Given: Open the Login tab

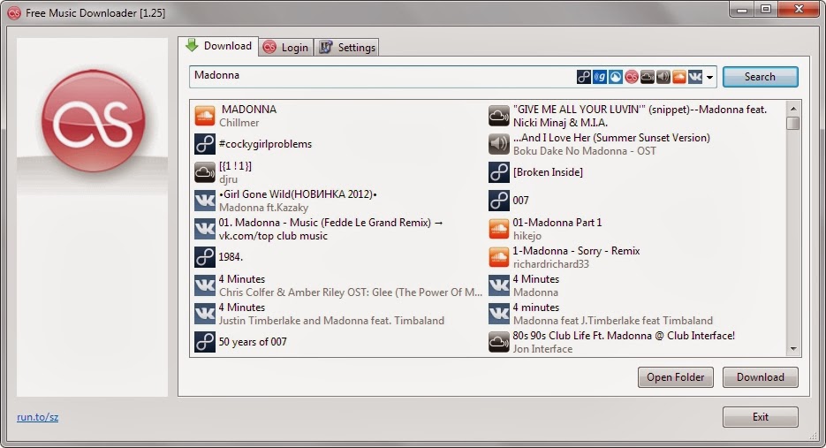Looking at the screenshot, I should tap(286, 48).
